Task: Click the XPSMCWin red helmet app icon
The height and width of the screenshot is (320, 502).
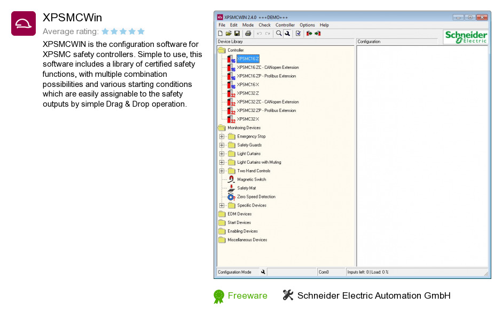Action: (x=23, y=23)
